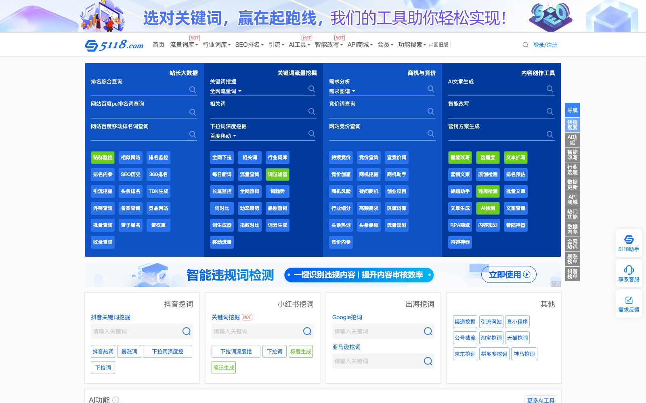The width and height of the screenshot is (646, 403).
Task: Focus the 抖音关键词挖掘 input field
Action: 142,331
